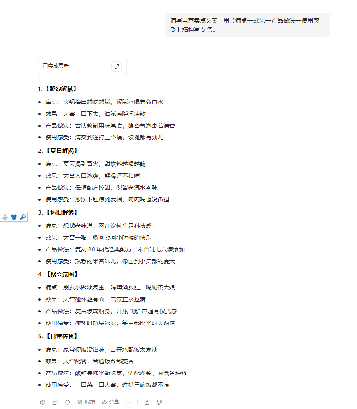Image resolution: width=357 pixels, height=409 pixels.
Task: Expand the thinking panel with the arrows icon
Action: tap(117, 66)
